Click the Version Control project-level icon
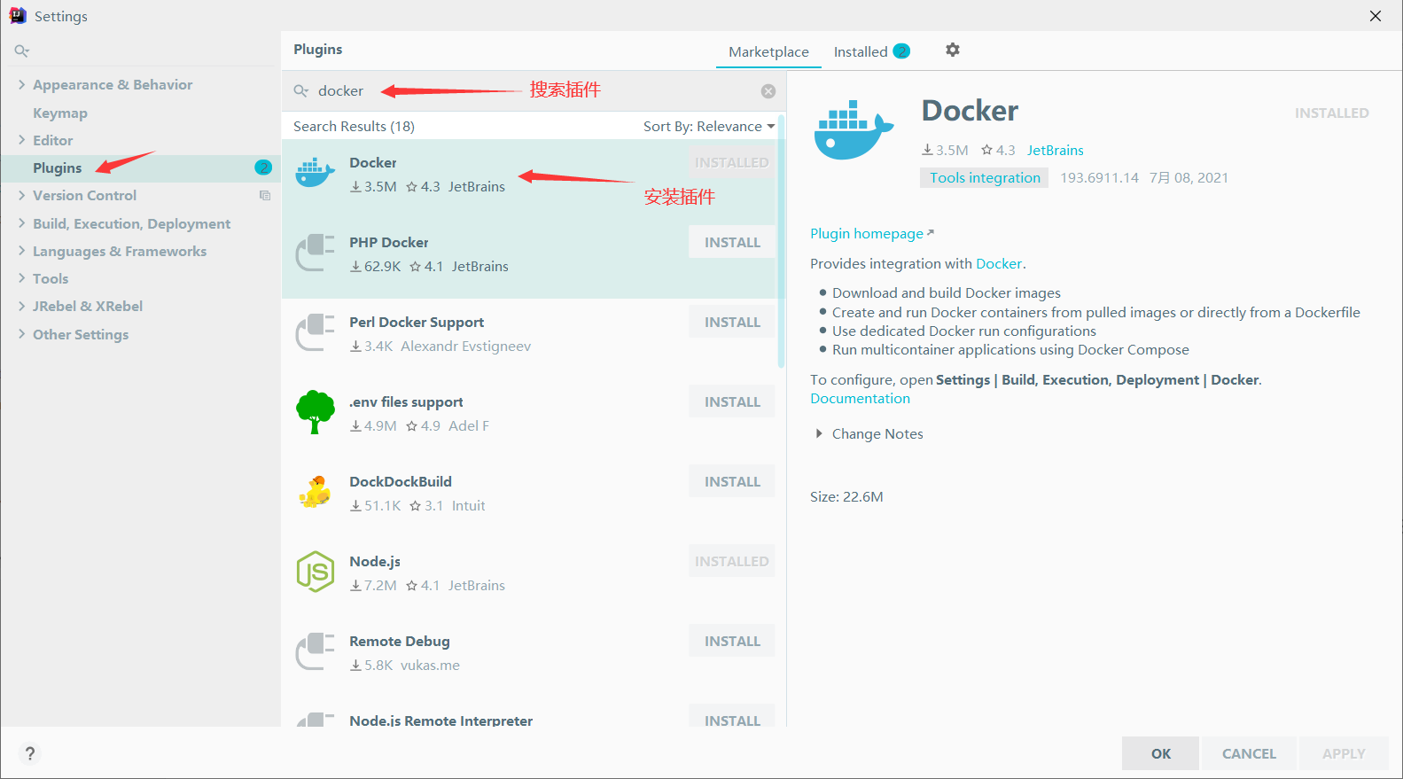The height and width of the screenshot is (779, 1403). point(264,195)
